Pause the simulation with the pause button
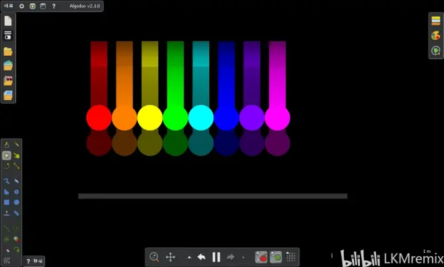This screenshot has width=444, height=267. pos(217,257)
